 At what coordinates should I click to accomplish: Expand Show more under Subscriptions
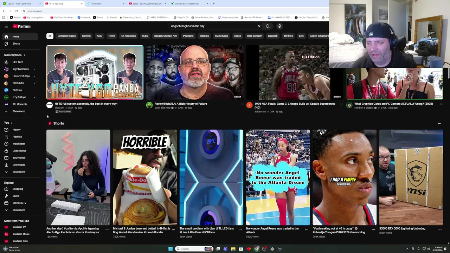point(19,111)
